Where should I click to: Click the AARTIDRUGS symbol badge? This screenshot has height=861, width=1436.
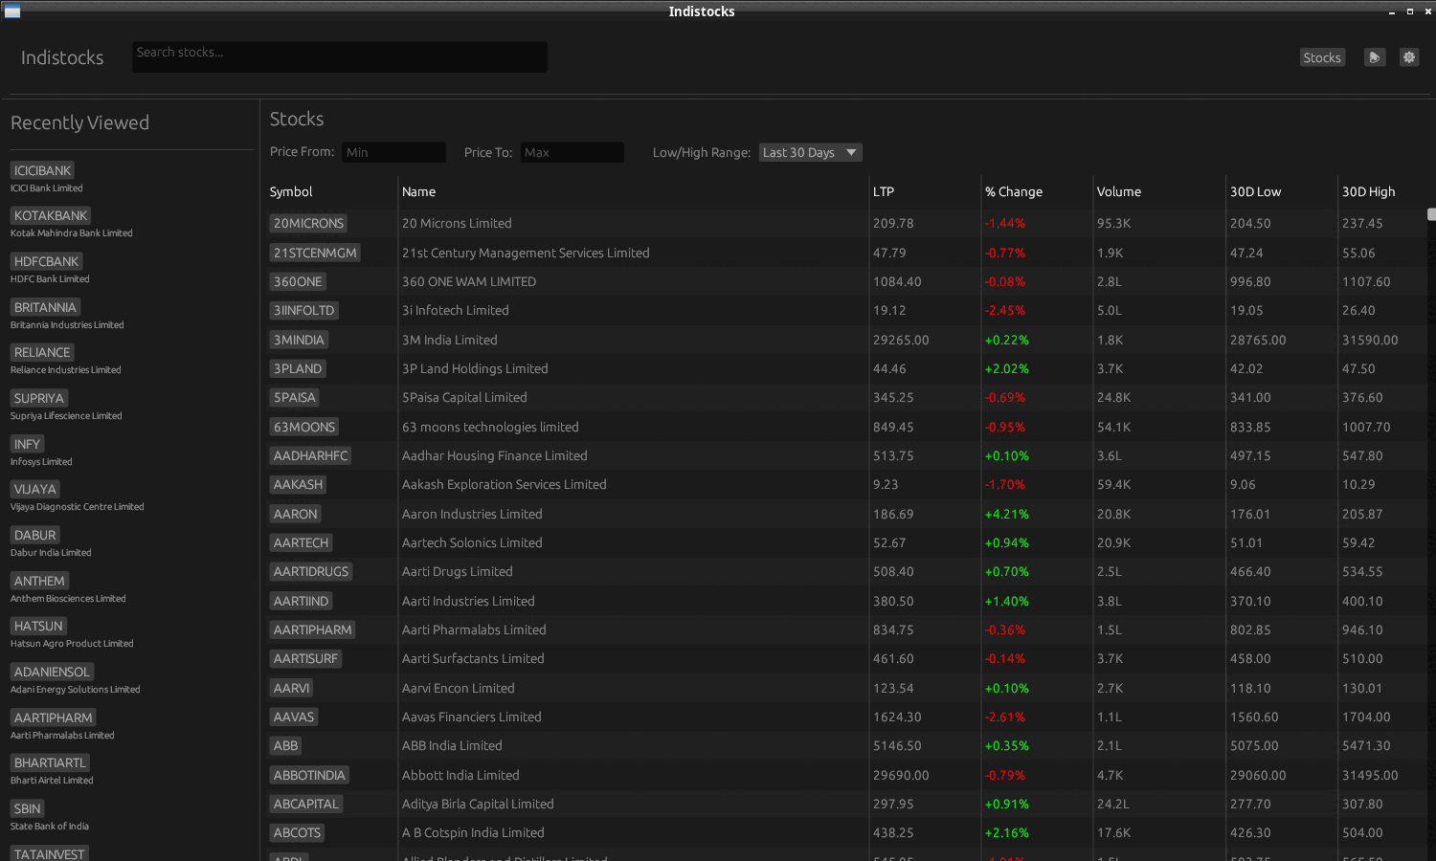tap(311, 571)
